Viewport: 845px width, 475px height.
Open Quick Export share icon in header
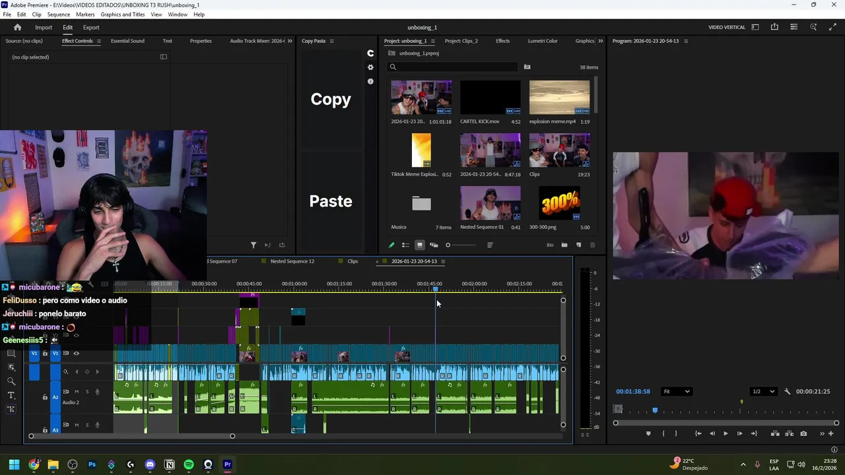[774, 27]
